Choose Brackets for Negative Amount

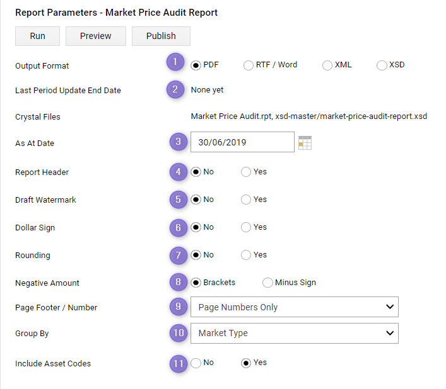tap(196, 283)
